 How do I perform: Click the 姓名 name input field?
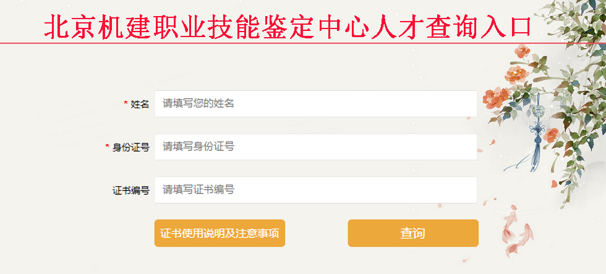[x=315, y=104]
